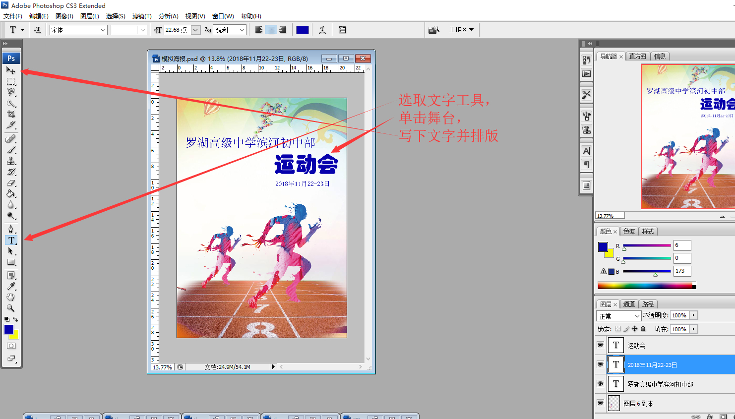Image resolution: width=735 pixels, height=419 pixels.
Task: Select the Lasso tool
Action: coord(11,92)
